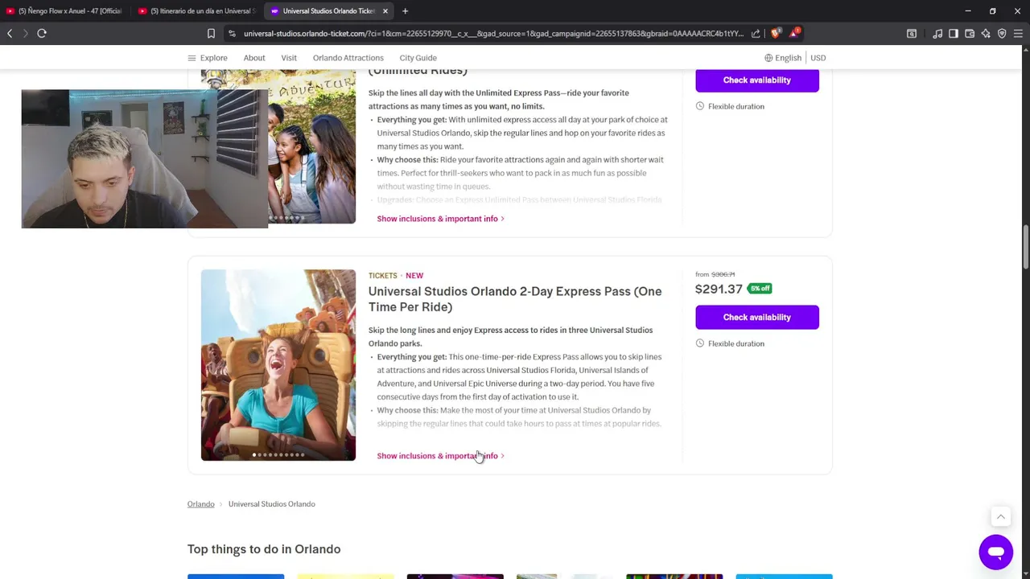Click the Top things to do in Orlando heading

[264, 549]
